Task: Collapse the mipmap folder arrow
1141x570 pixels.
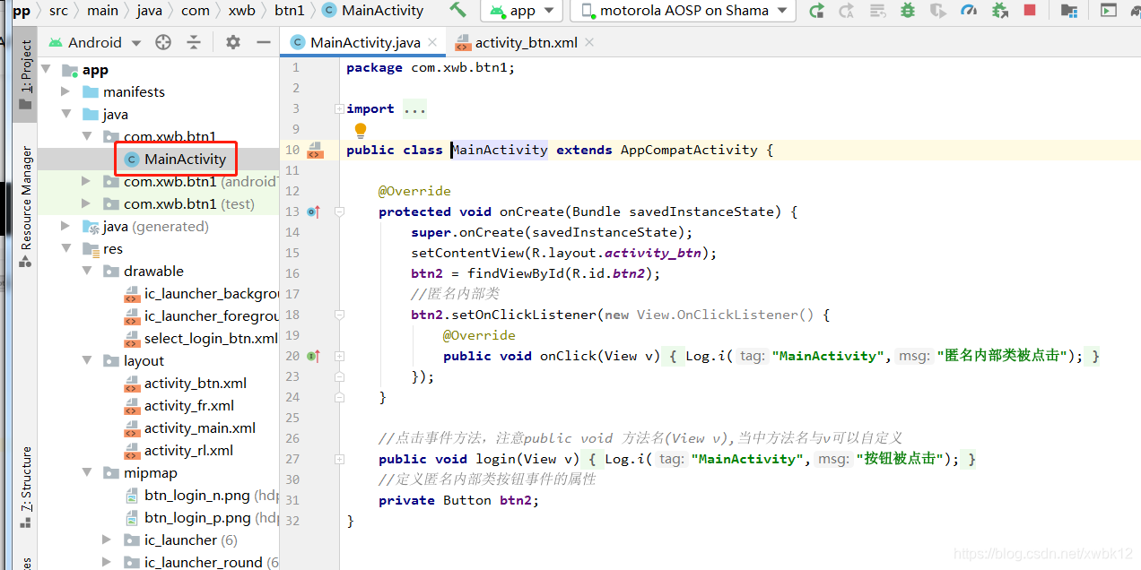Action: (87, 473)
